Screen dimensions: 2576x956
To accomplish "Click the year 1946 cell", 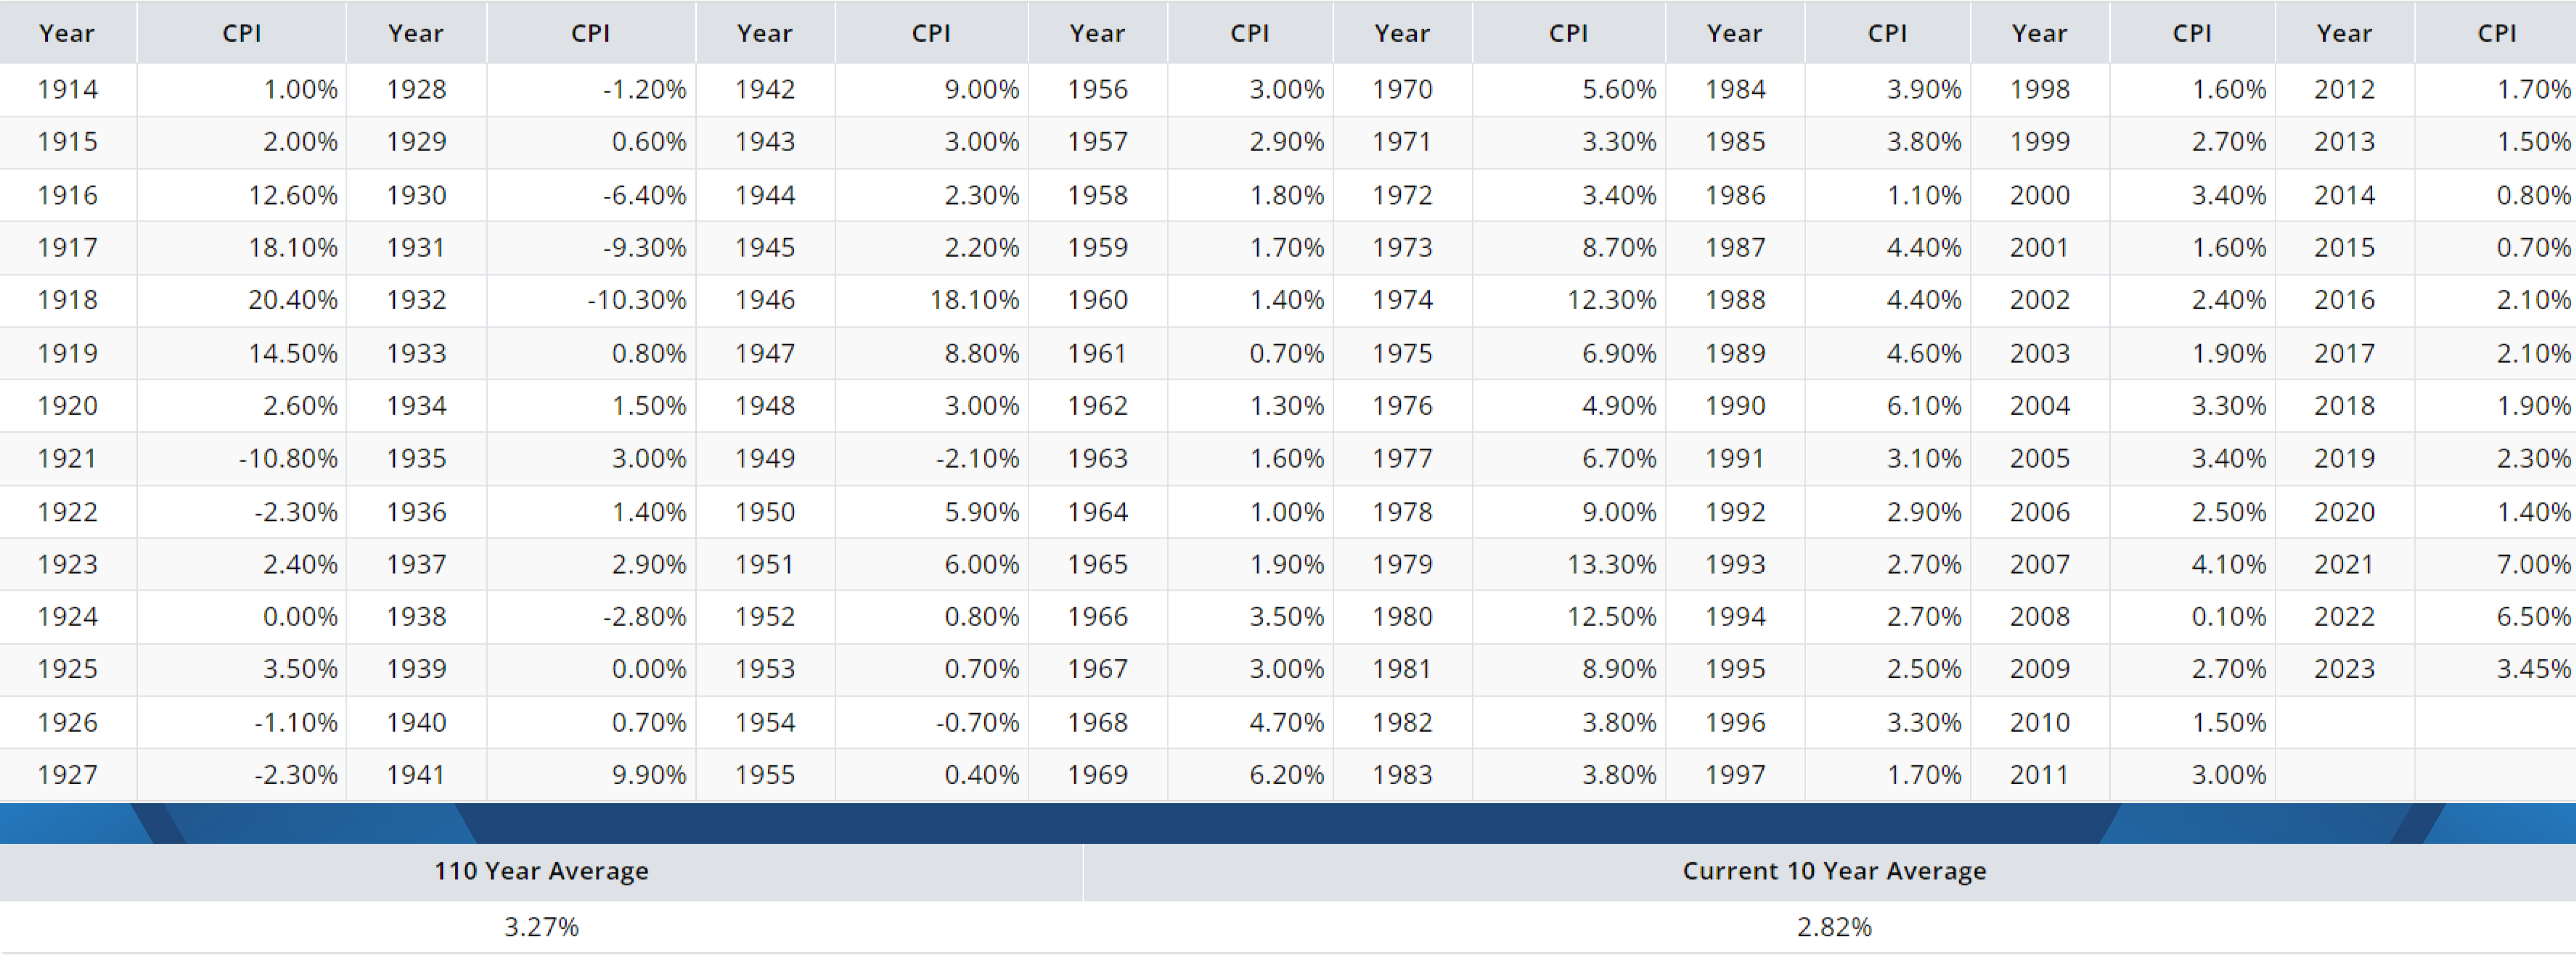I will coord(765,300).
